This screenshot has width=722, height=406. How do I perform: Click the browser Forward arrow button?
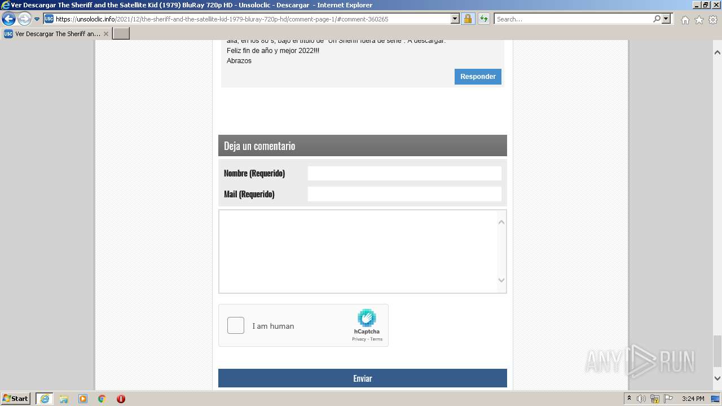(x=24, y=19)
